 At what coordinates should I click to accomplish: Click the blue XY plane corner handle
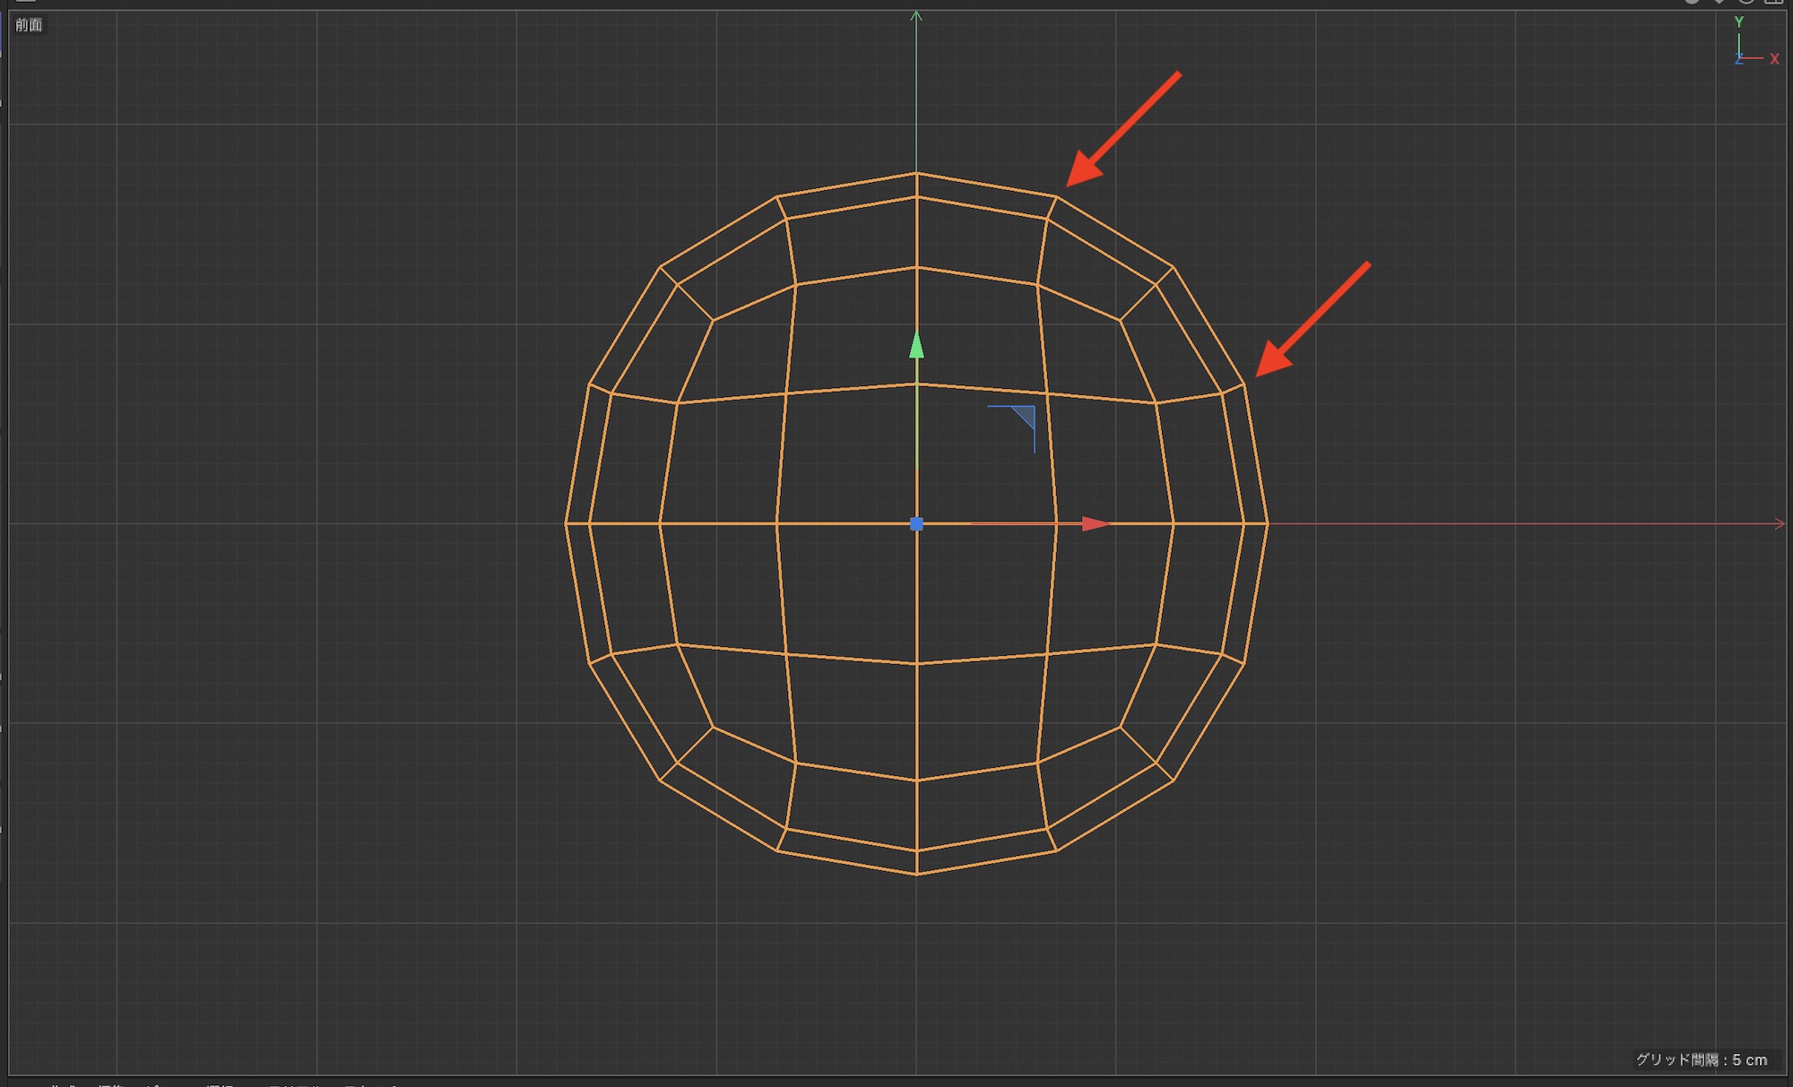1023,418
